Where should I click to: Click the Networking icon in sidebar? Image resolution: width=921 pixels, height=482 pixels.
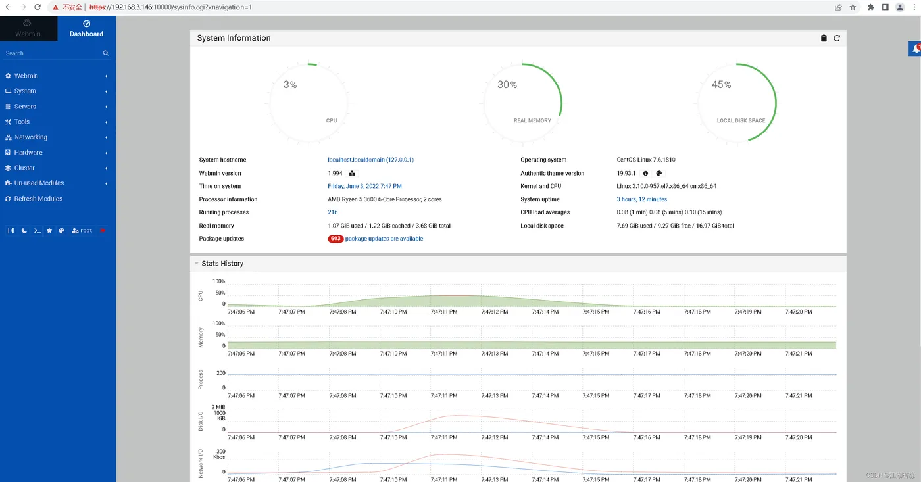click(9, 137)
